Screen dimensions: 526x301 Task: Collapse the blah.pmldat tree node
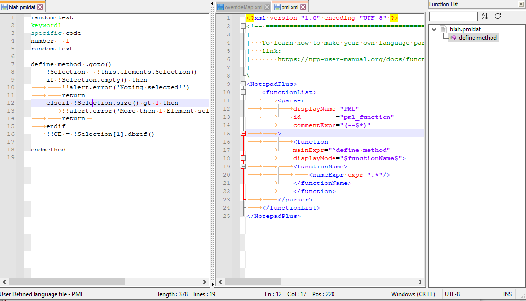click(434, 29)
